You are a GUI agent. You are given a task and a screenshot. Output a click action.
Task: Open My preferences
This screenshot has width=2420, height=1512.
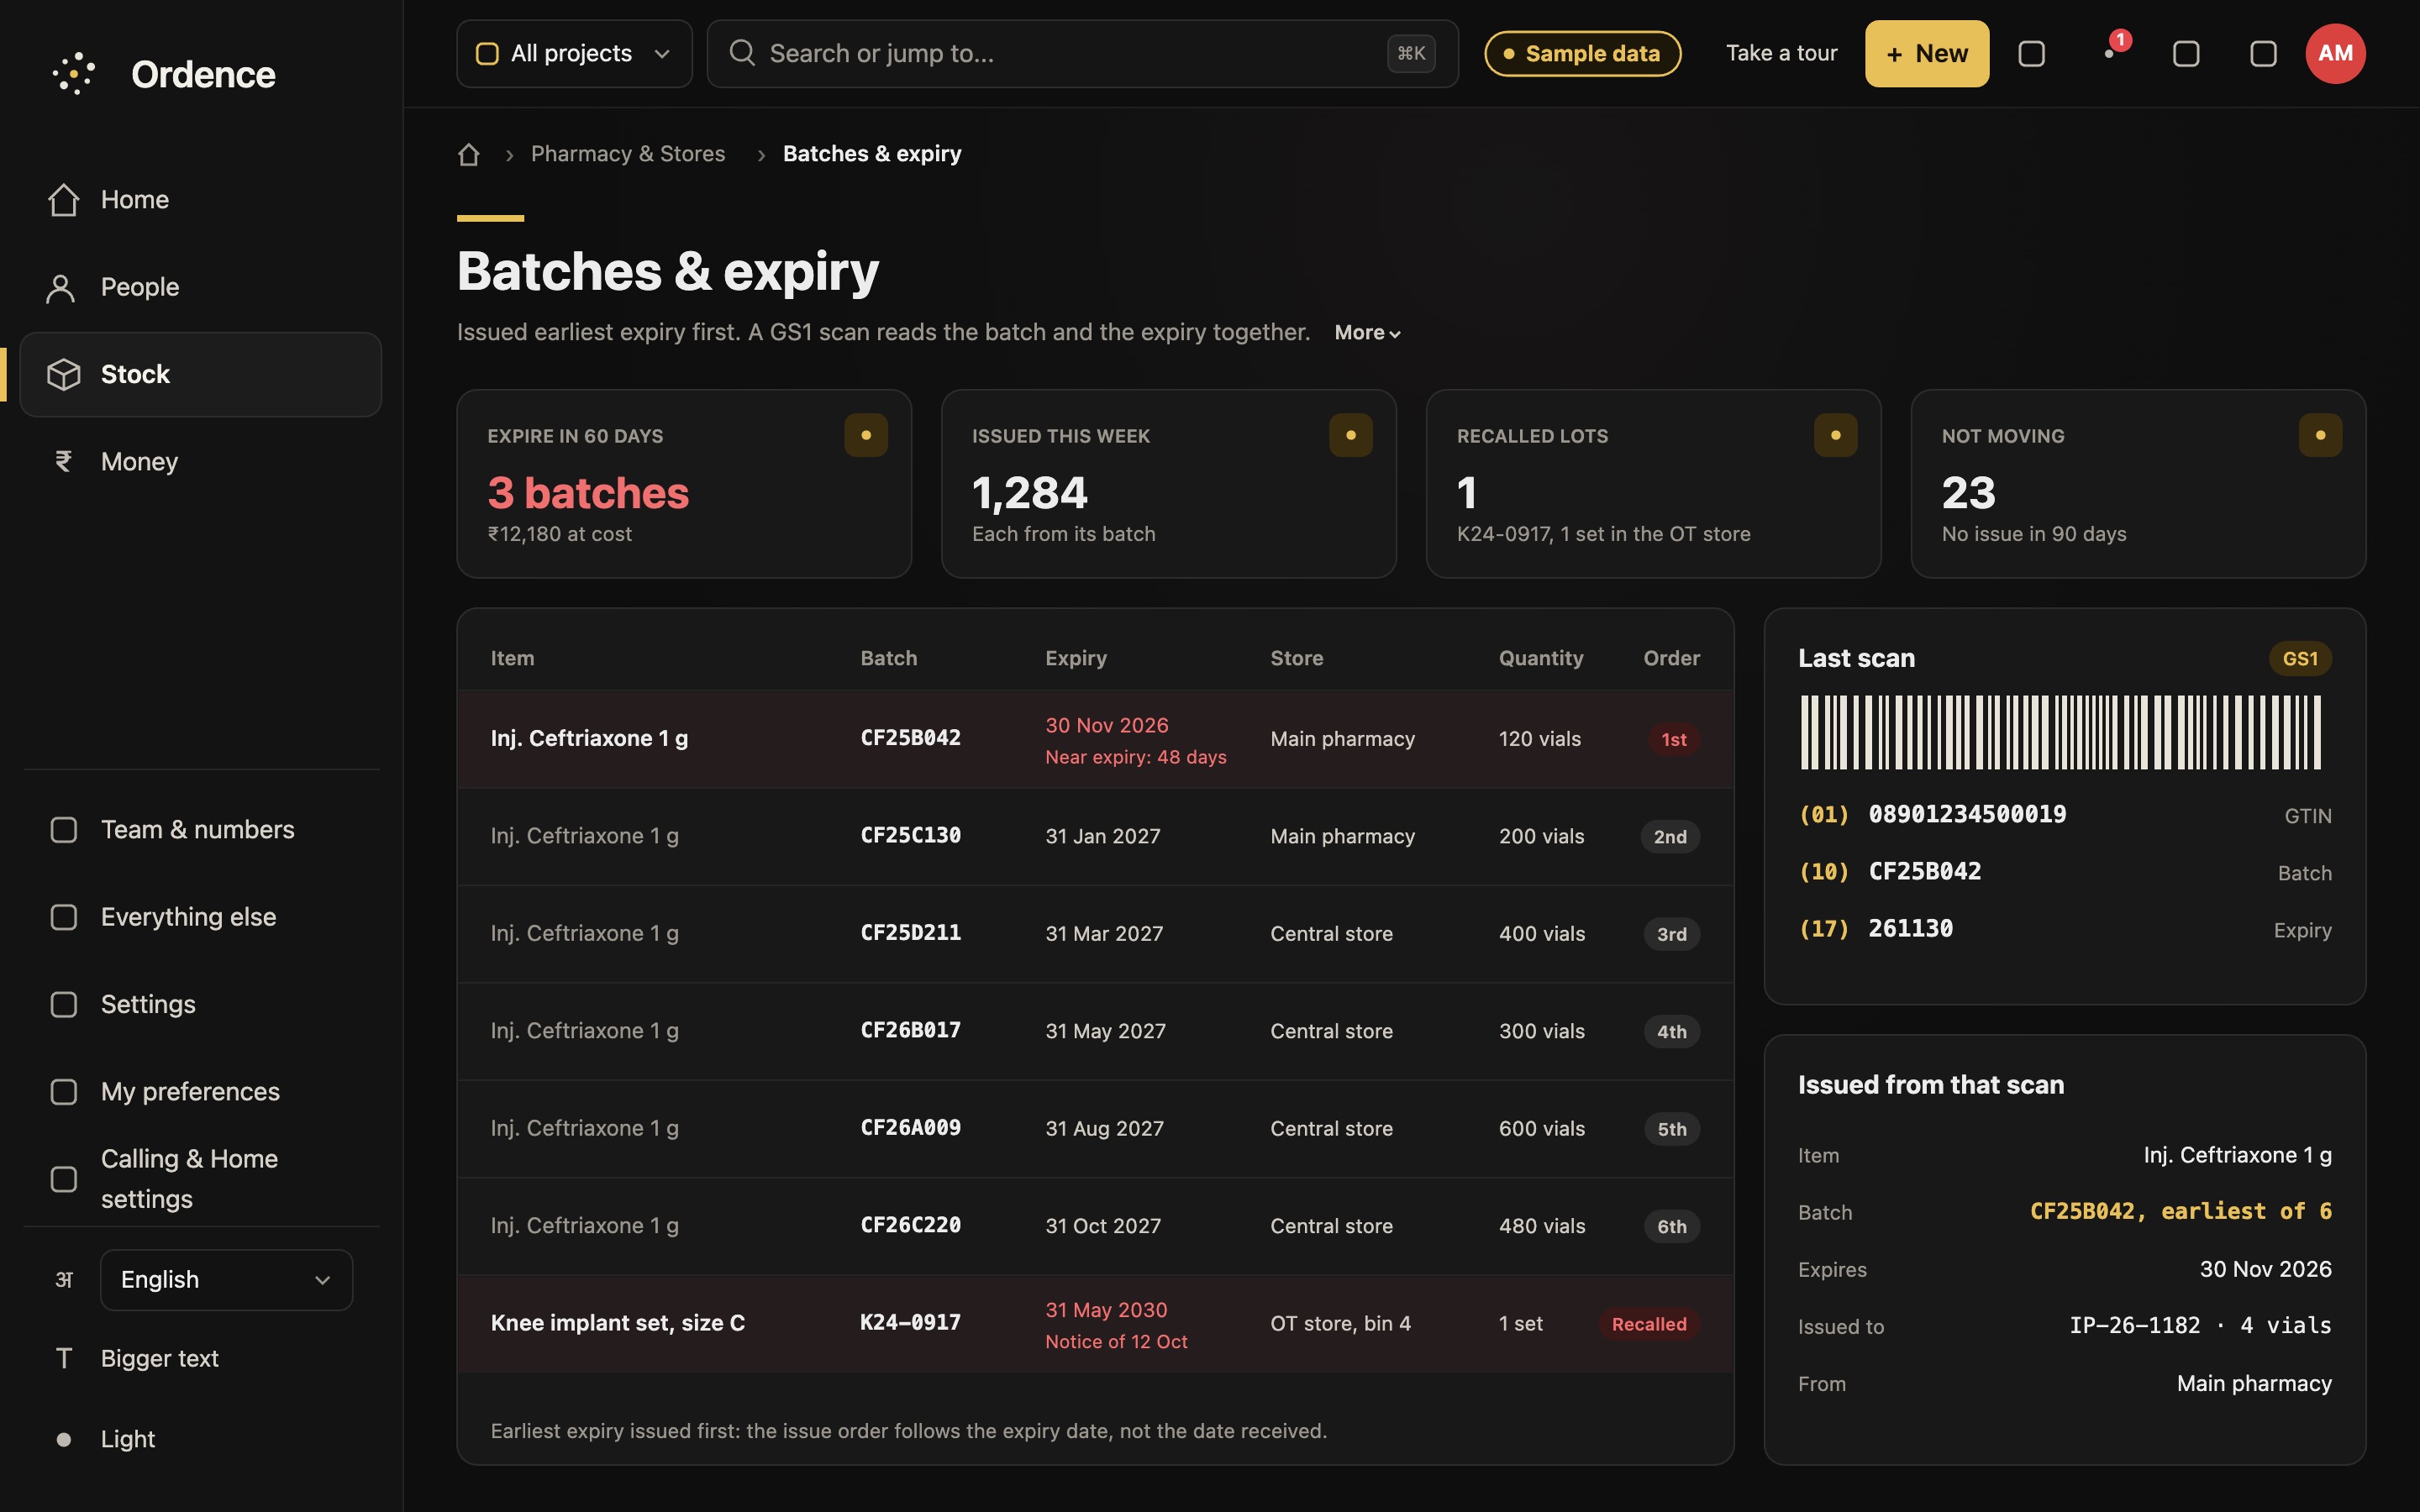pos(200,1091)
